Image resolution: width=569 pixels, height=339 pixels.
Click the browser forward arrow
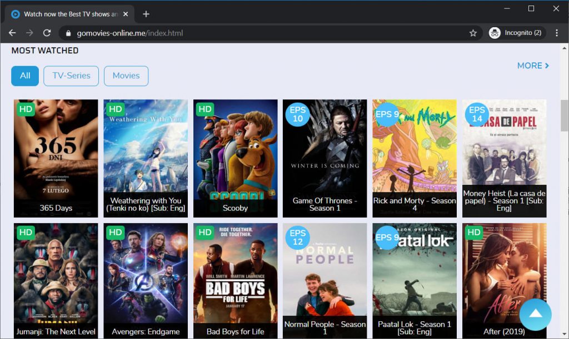[x=30, y=33]
